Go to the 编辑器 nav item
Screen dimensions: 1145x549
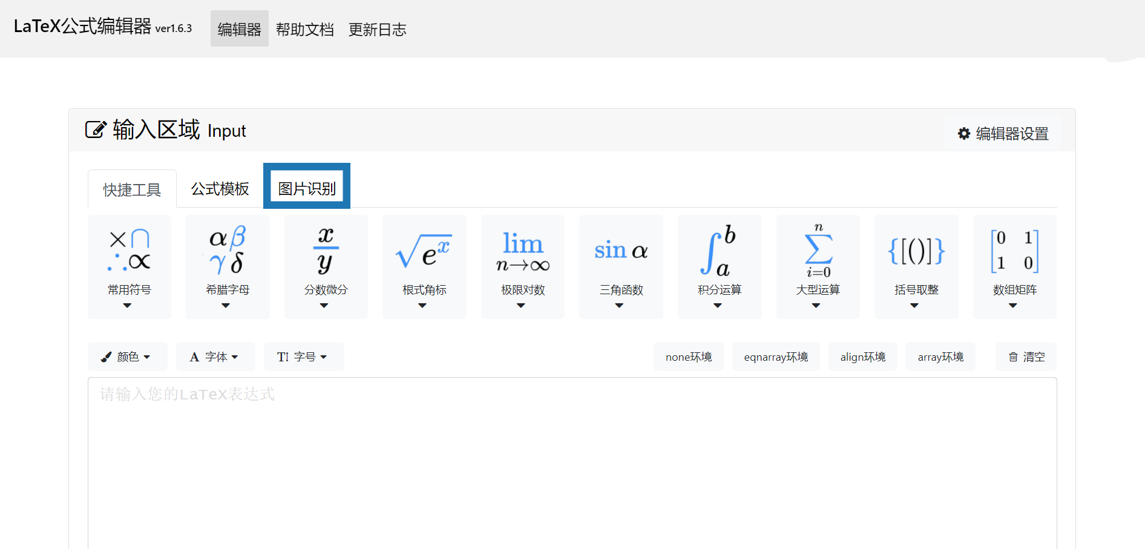point(240,29)
